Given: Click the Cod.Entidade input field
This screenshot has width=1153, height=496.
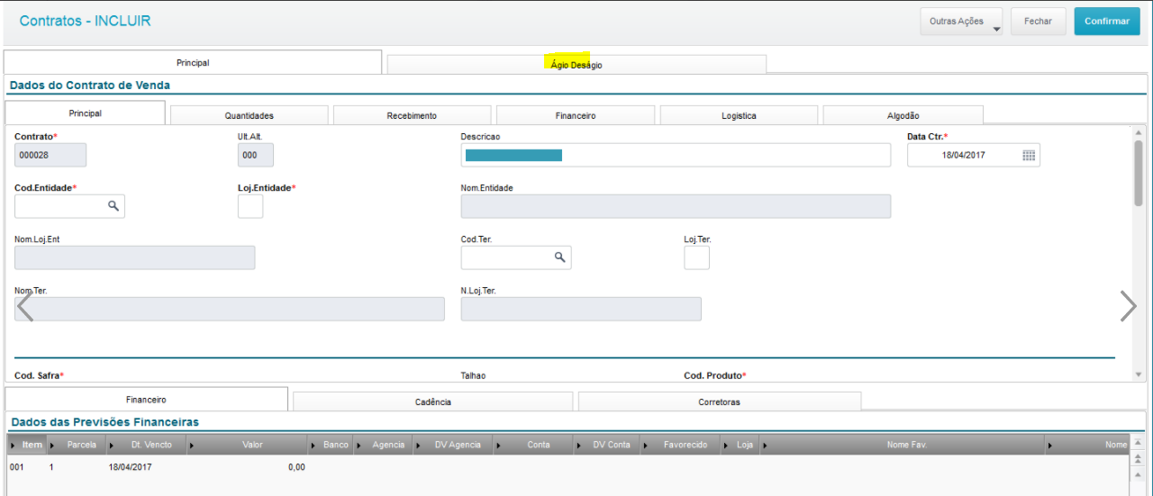Looking at the screenshot, I should (x=69, y=206).
